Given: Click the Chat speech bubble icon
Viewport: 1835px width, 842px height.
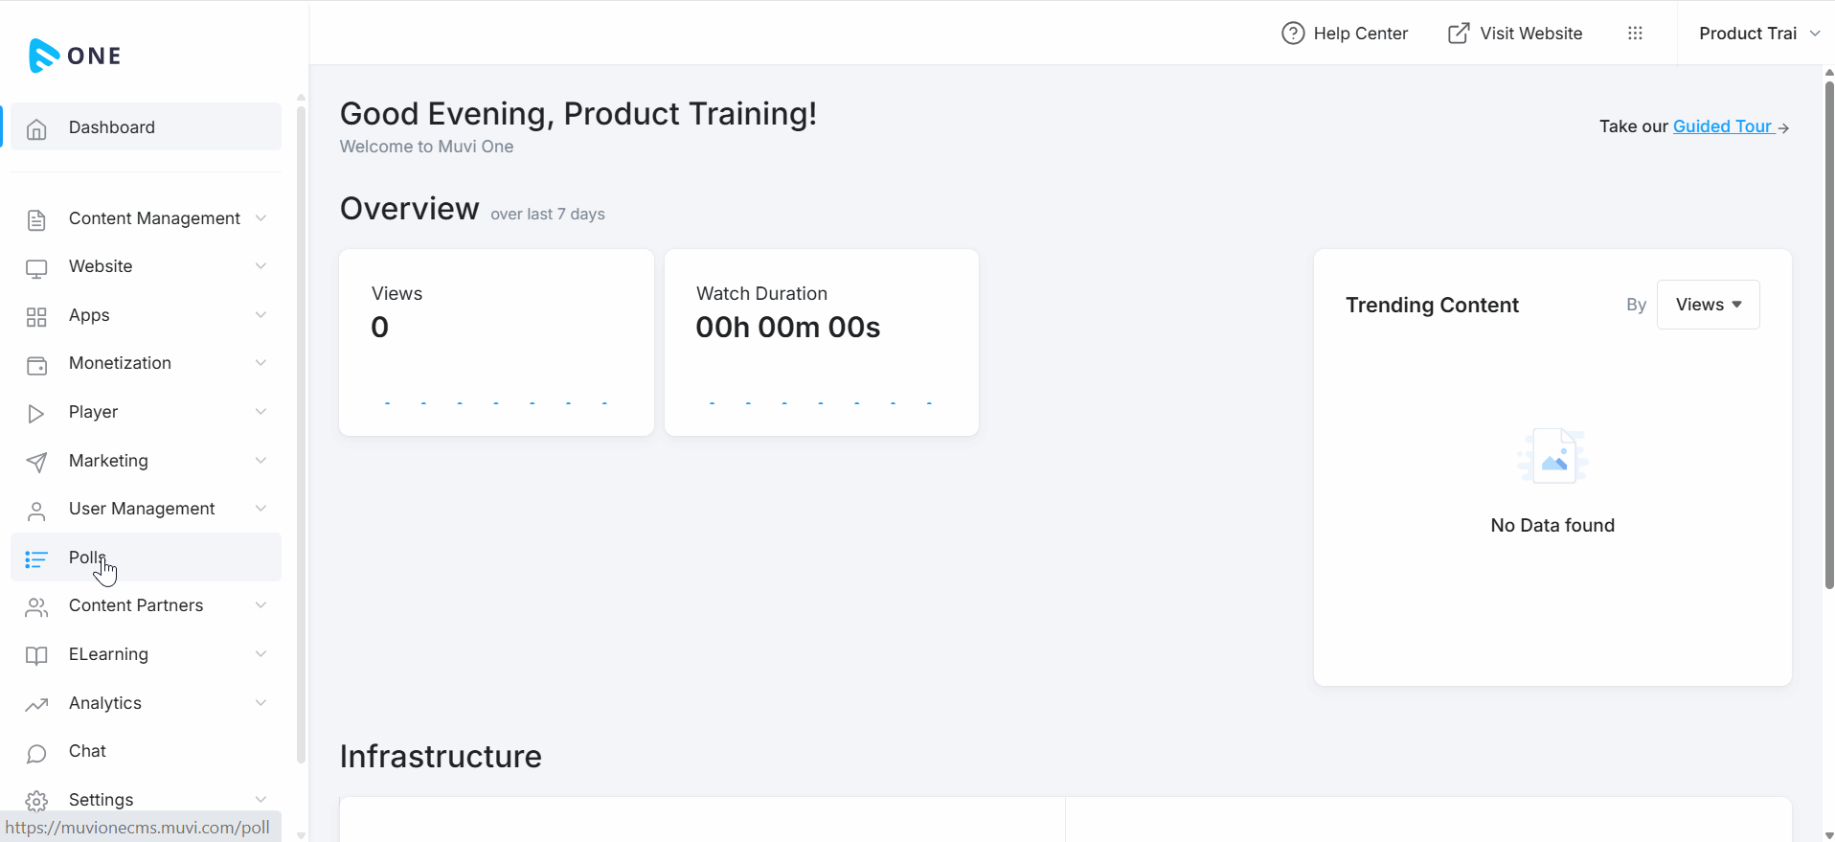Looking at the screenshot, I should click(x=36, y=753).
